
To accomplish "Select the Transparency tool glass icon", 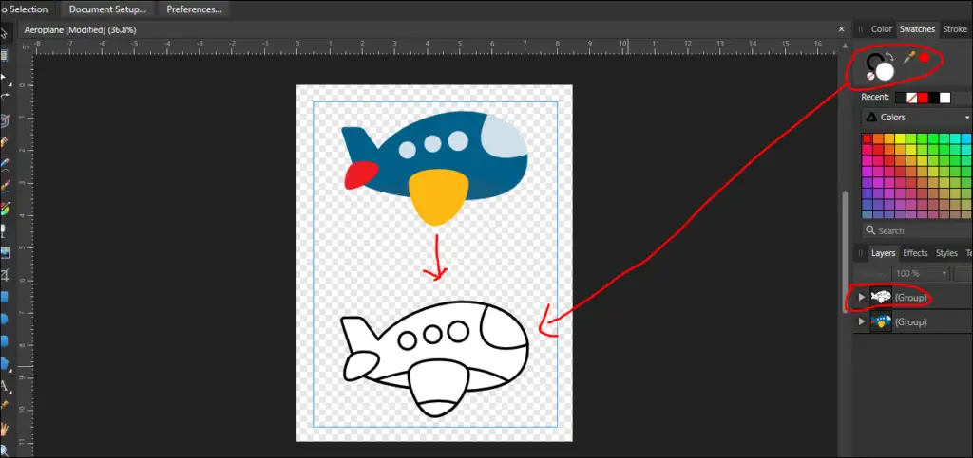I will coord(4,230).
